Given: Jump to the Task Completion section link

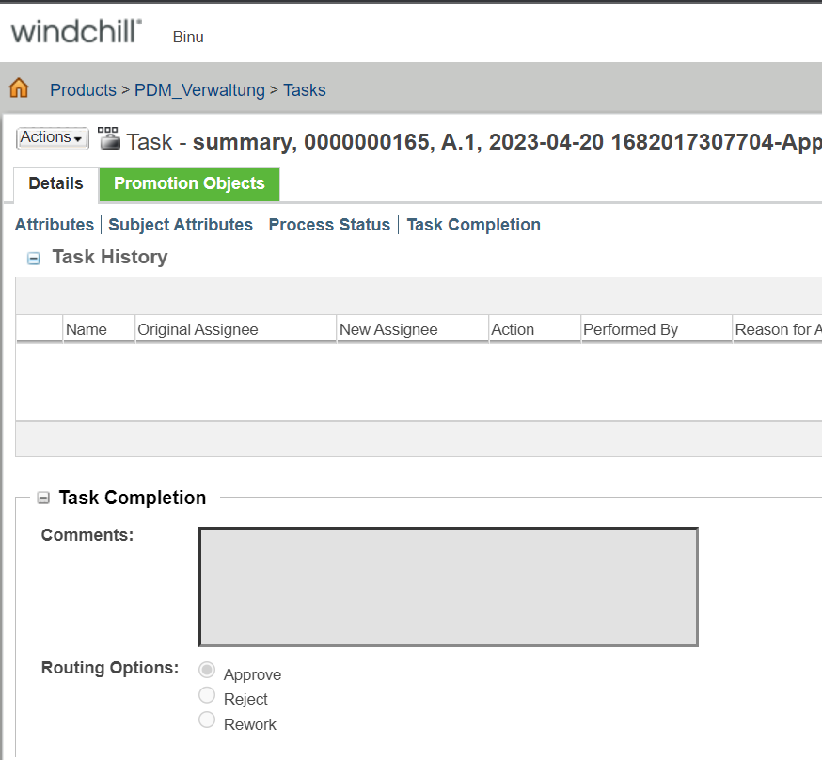Looking at the screenshot, I should click(x=473, y=224).
